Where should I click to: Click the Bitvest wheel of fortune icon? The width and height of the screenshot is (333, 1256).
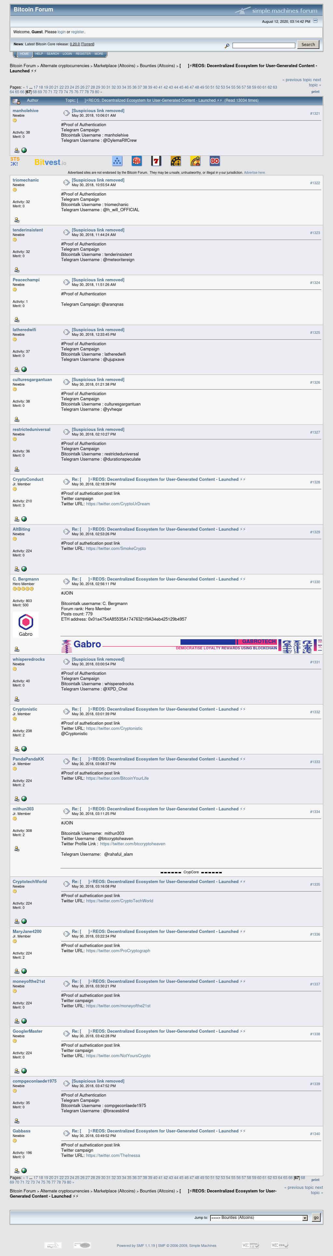[x=195, y=161]
